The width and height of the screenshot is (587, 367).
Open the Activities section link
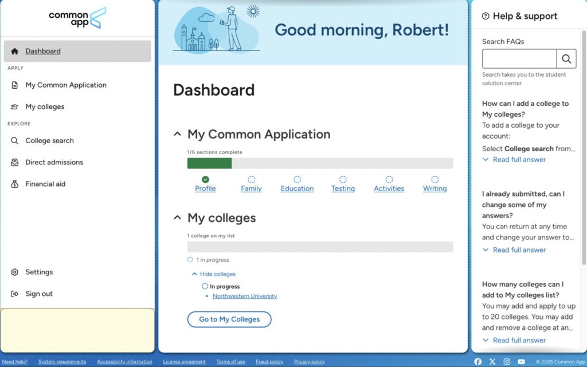pyautogui.click(x=389, y=189)
